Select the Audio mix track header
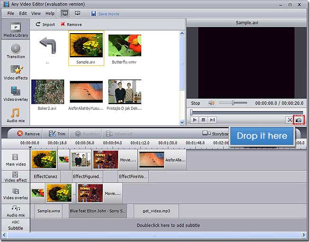This screenshot has width=310, height=242. (x=16, y=211)
